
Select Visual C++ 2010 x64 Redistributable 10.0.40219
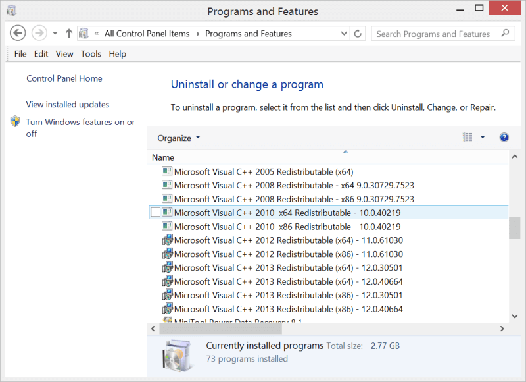(287, 213)
